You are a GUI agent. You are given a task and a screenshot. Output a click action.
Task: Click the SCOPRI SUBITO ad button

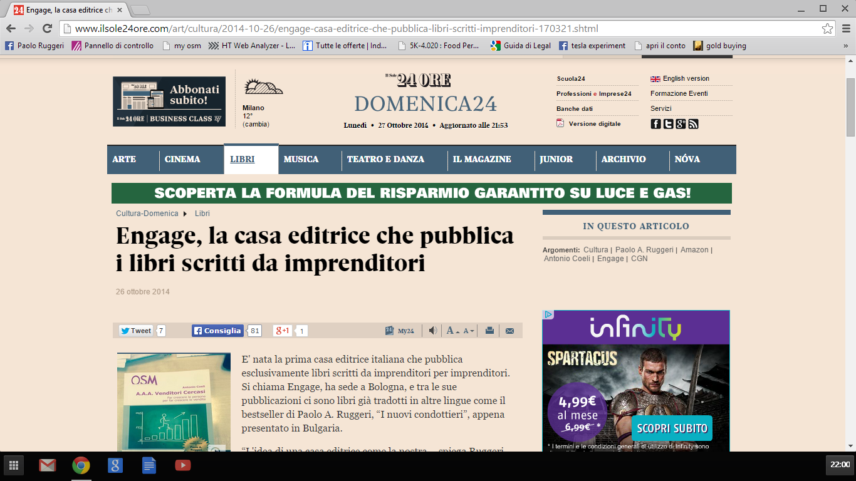[x=672, y=428]
